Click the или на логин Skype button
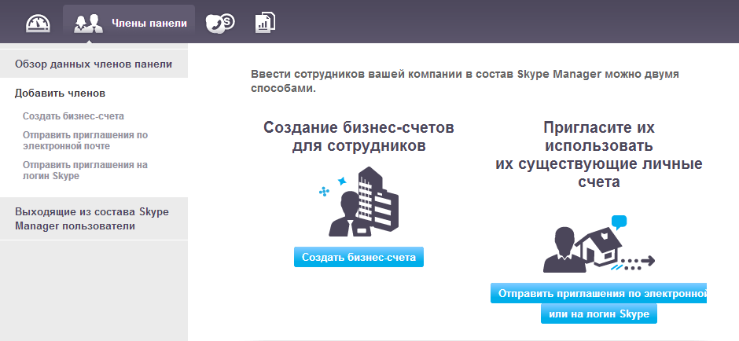 [598, 313]
